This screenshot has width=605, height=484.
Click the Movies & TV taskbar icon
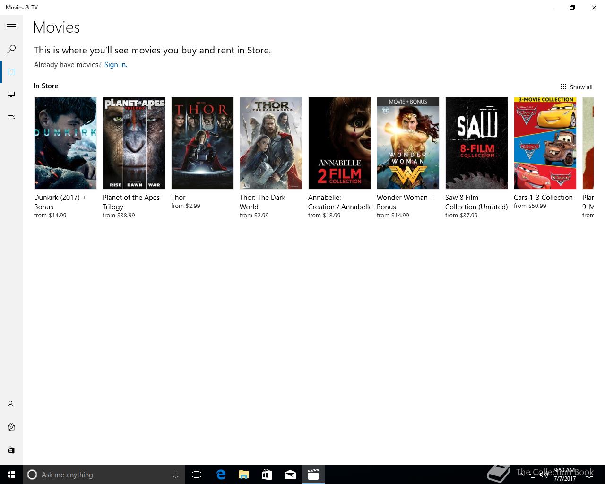[x=313, y=475]
